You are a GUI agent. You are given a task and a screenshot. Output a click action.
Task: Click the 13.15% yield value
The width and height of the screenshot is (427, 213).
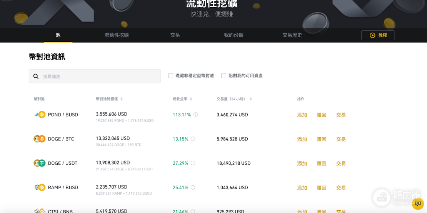[180, 139]
